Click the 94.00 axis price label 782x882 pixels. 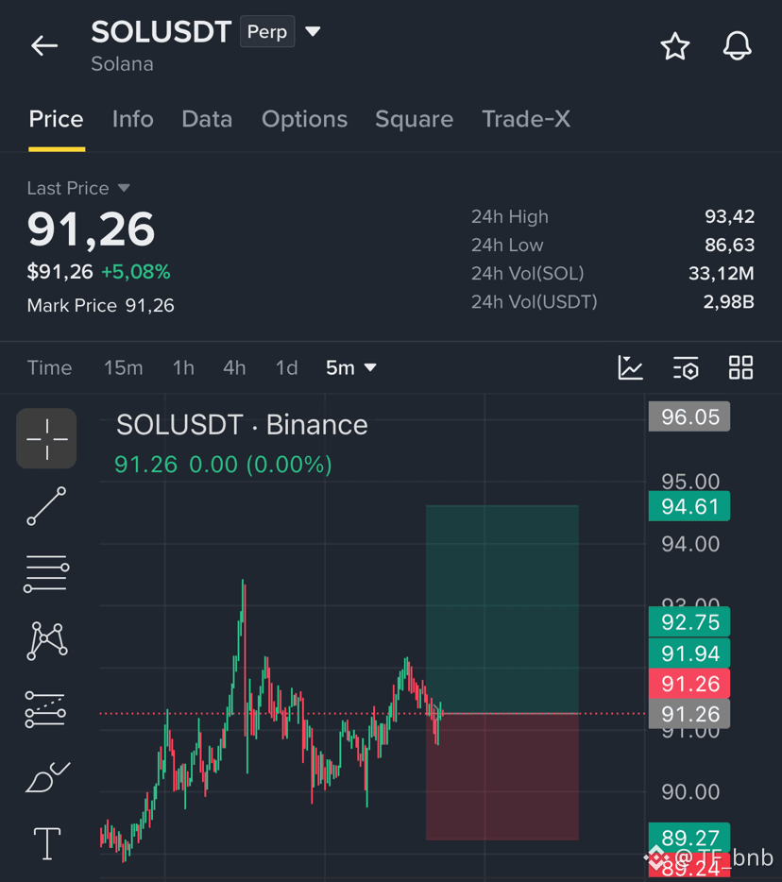click(690, 544)
